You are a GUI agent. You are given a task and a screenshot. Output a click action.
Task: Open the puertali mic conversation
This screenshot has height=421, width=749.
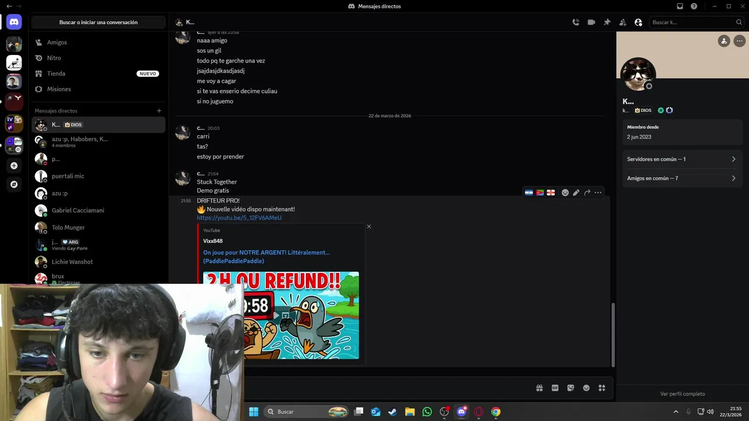click(98, 176)
